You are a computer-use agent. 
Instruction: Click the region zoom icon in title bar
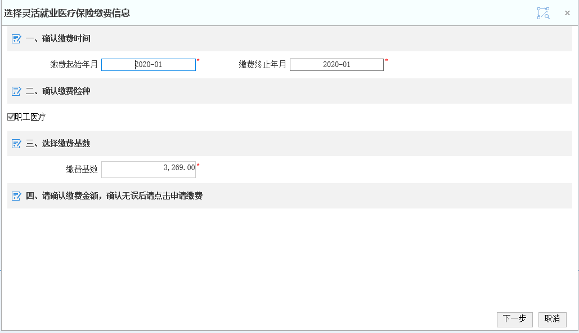(x=543, y=13)
